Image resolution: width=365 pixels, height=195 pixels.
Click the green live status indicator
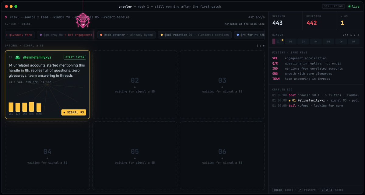click(354, 6)
